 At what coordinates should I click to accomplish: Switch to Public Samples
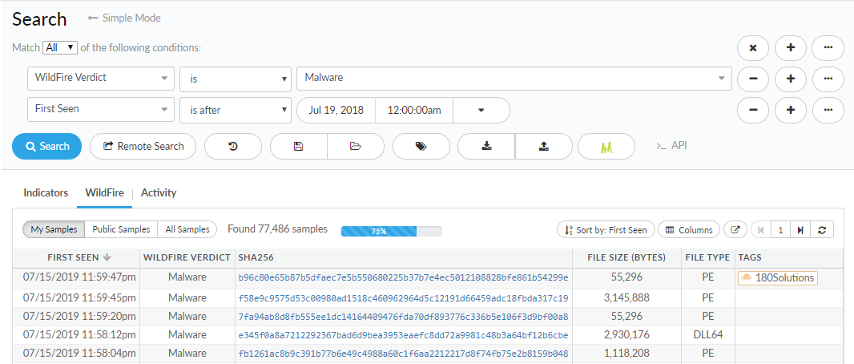coord(121,229)
